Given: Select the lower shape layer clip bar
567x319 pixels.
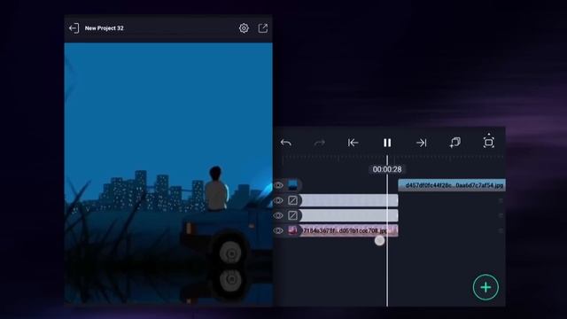Looking at the screenshot, I should pyautogui.click(x=348, y=215).
